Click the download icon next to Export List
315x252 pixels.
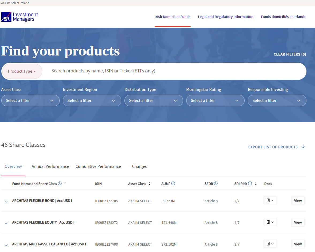point(303,147)
